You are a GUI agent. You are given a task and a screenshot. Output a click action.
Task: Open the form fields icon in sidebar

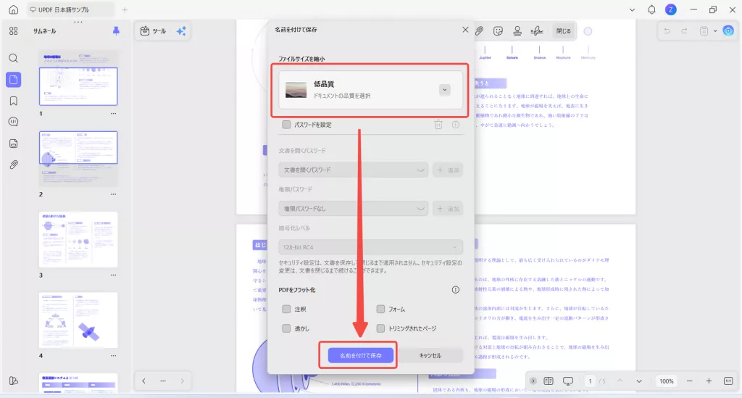pyautogui.click(x=13, y=144)
